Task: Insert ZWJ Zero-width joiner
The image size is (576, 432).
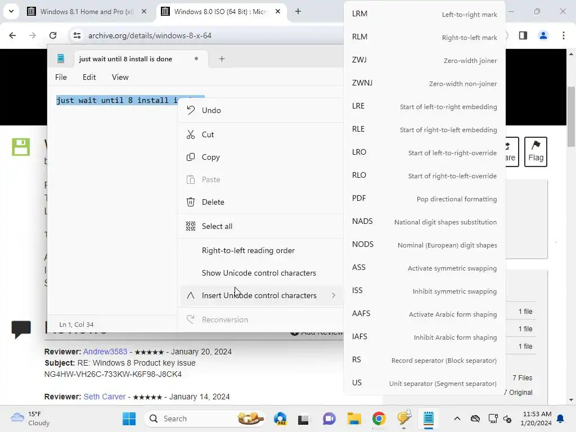Action: tap(424, 60)
